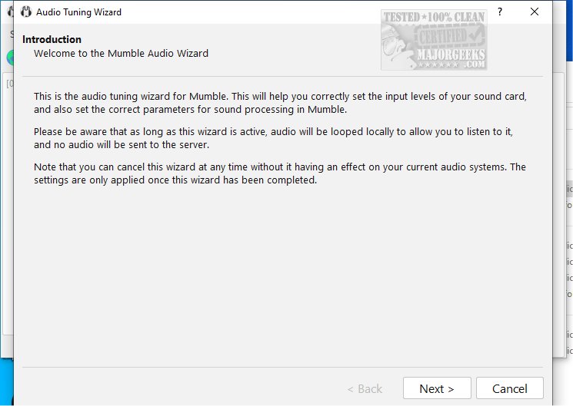The height and width of the screenshot is (406, 573).
Task: Click the note about cancelling the wizard
Action: click(x=280, y=173)
